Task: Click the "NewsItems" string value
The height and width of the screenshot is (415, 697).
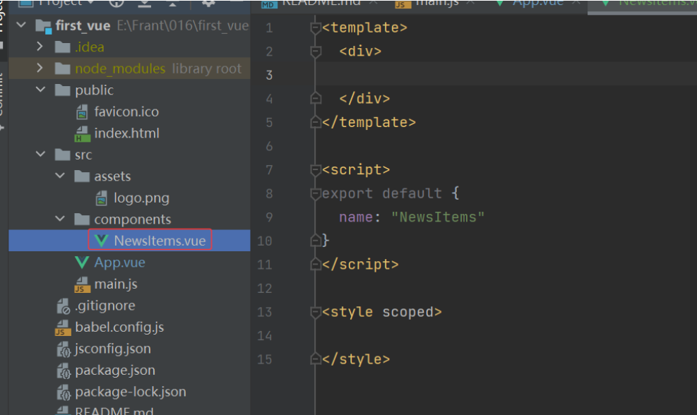Action: coord(438,217)
